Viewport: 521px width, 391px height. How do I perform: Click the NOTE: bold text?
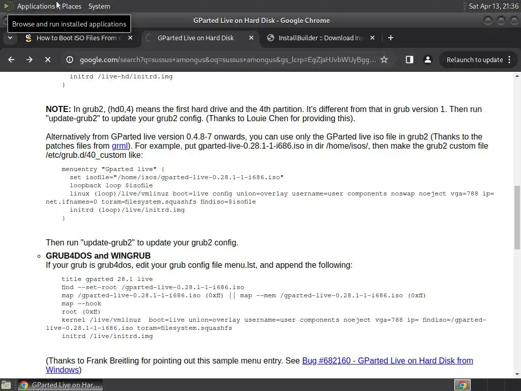tap(58, 109)
